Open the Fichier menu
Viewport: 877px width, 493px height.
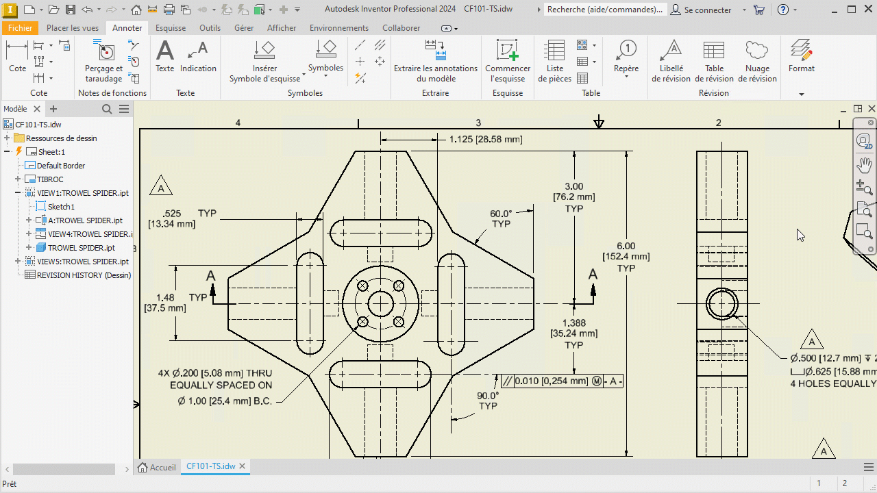pos(21,28)
